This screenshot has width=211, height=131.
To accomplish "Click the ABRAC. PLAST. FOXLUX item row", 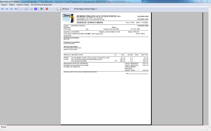I will (x=106, y=58).
